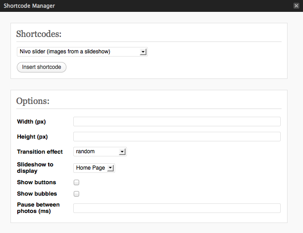This screenshot has height=233, width=303.
Task: Click the Insert shortcode button
Action: [x=41, y=67]
